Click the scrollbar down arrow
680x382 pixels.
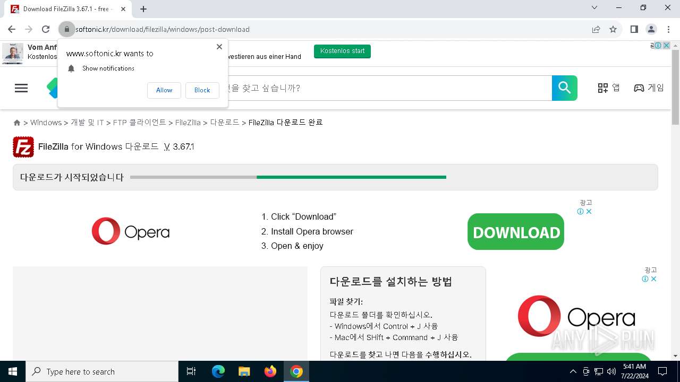tap(675, 356)
